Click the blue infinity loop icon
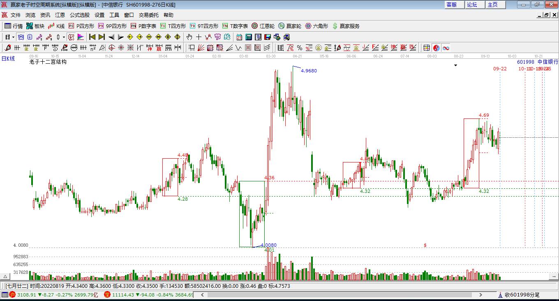 [446, 48]
